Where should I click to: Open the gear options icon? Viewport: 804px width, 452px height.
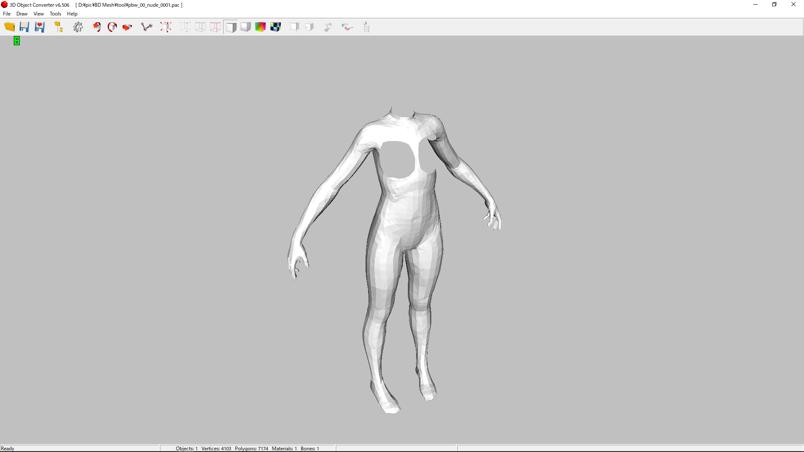78,27
